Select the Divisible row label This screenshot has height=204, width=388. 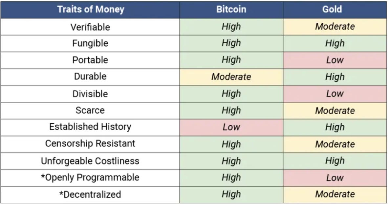90,94
